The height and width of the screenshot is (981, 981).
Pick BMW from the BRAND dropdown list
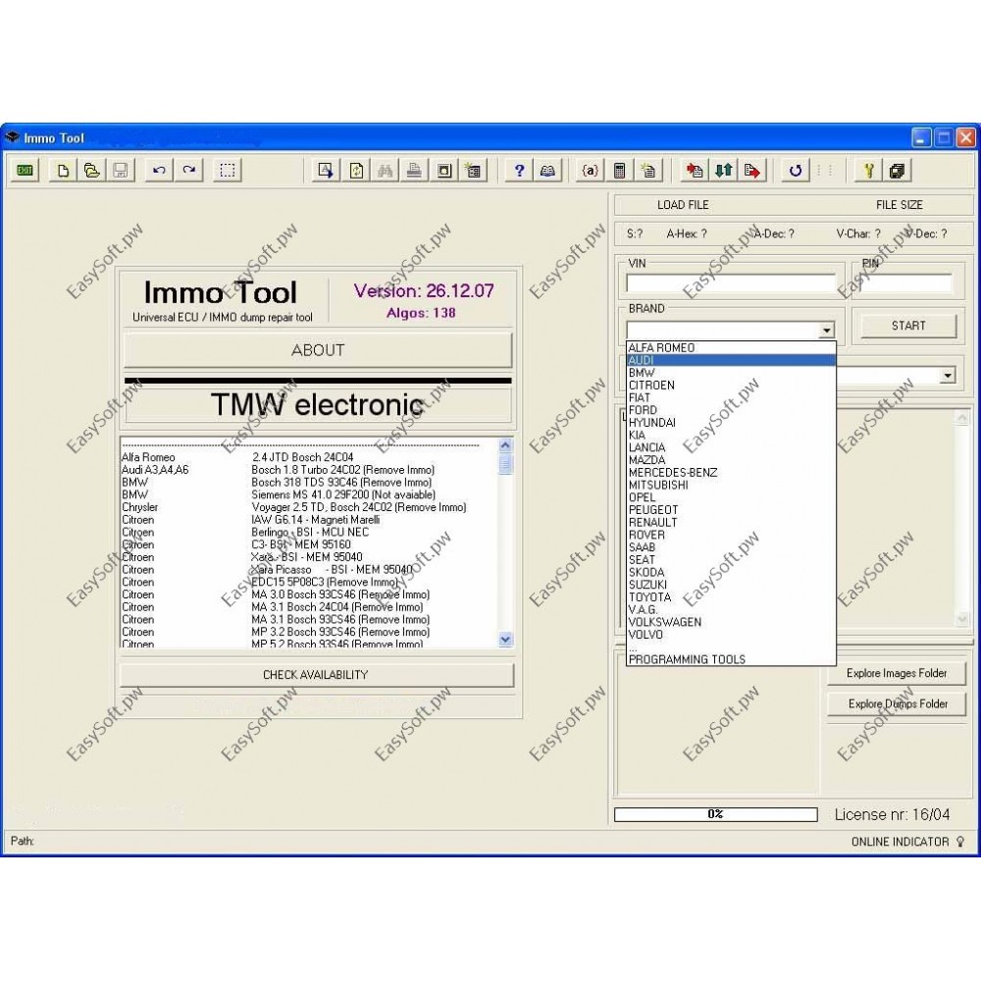731,373
